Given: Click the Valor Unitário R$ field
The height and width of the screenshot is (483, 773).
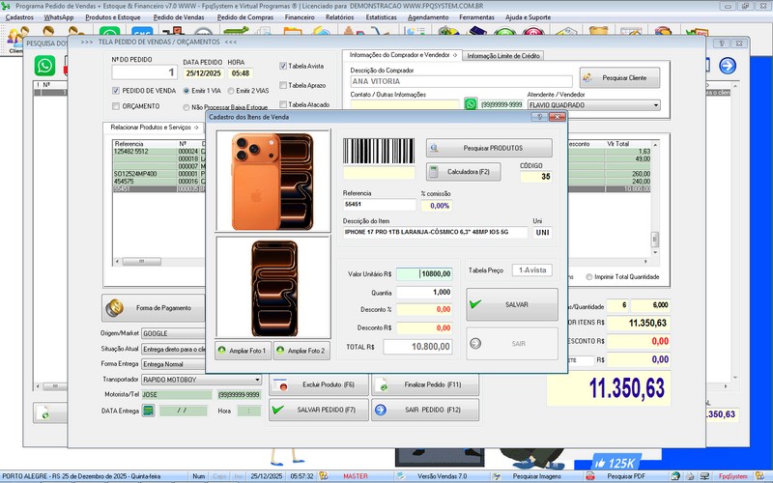Looking at the screenshot, I should (424, 274).
